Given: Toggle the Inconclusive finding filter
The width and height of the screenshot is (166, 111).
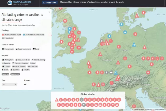Looking at the screenshot, I should point(8,38).
